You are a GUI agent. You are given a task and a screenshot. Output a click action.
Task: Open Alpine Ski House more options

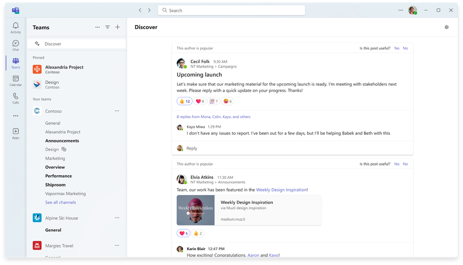(x=117, y=218)
